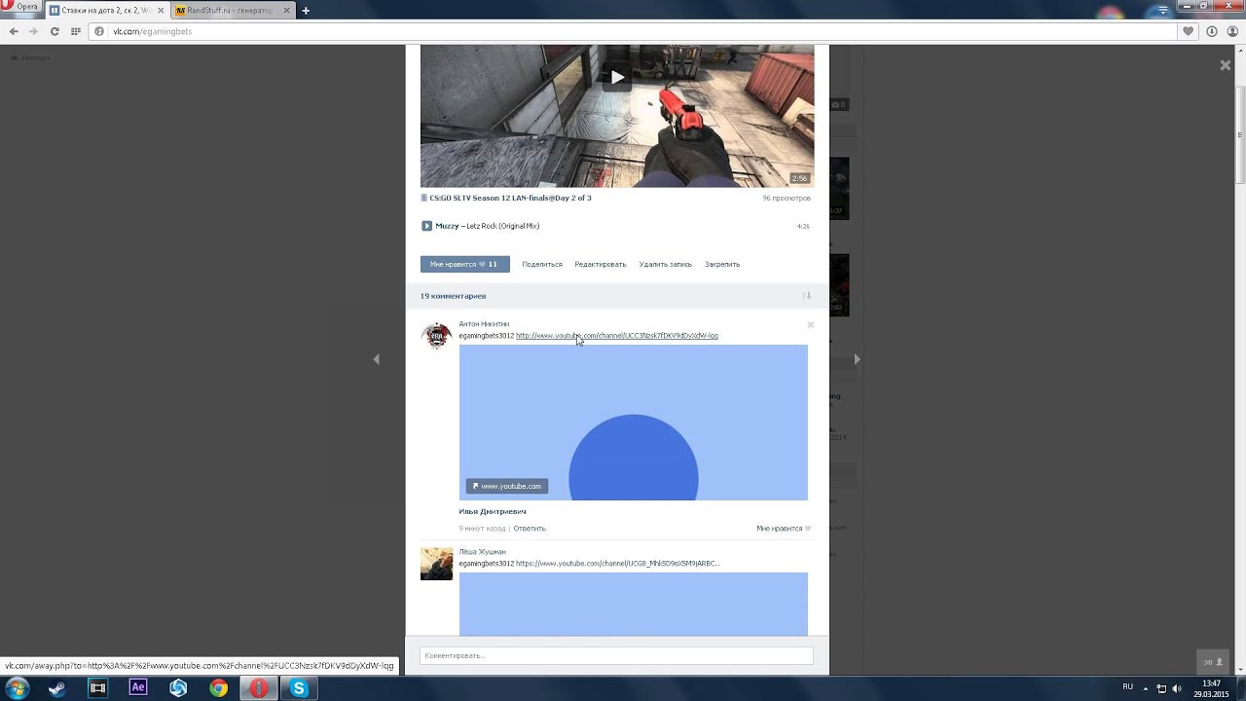
Task: Open Лёша Жушман's avatar
Action: 436,564
